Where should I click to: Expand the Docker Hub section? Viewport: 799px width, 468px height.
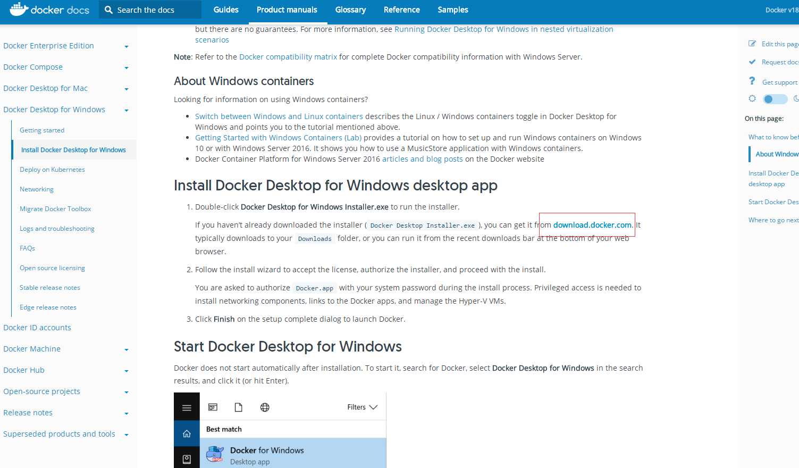(127, 371)
